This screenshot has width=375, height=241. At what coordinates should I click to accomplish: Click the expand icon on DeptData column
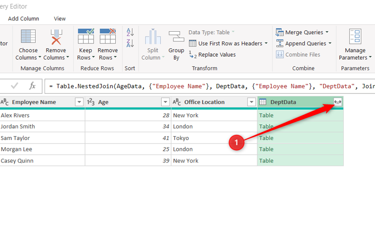[x=338, y=102]
